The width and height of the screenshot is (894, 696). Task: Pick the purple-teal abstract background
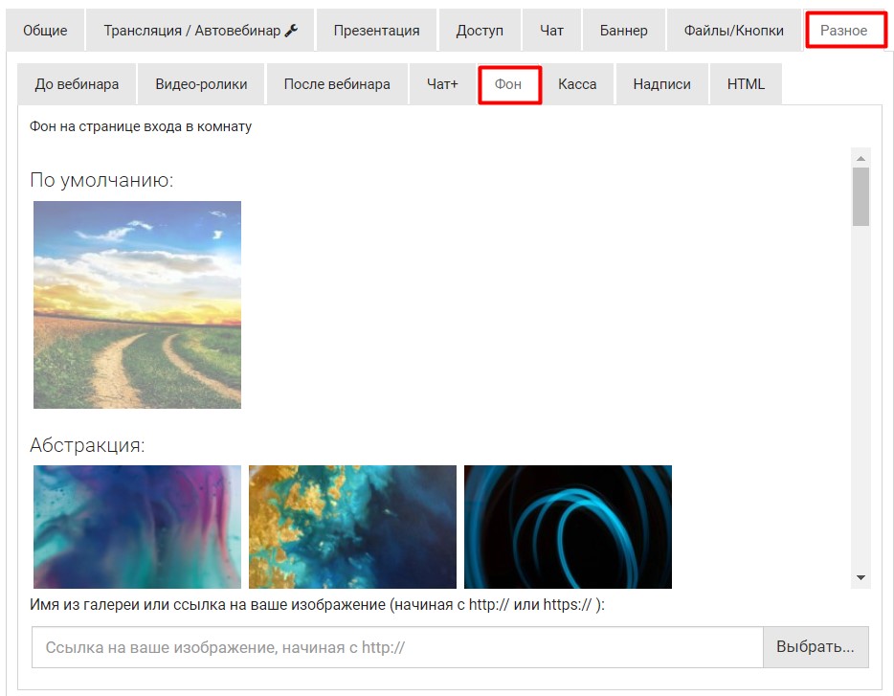(x=137, y=527)
